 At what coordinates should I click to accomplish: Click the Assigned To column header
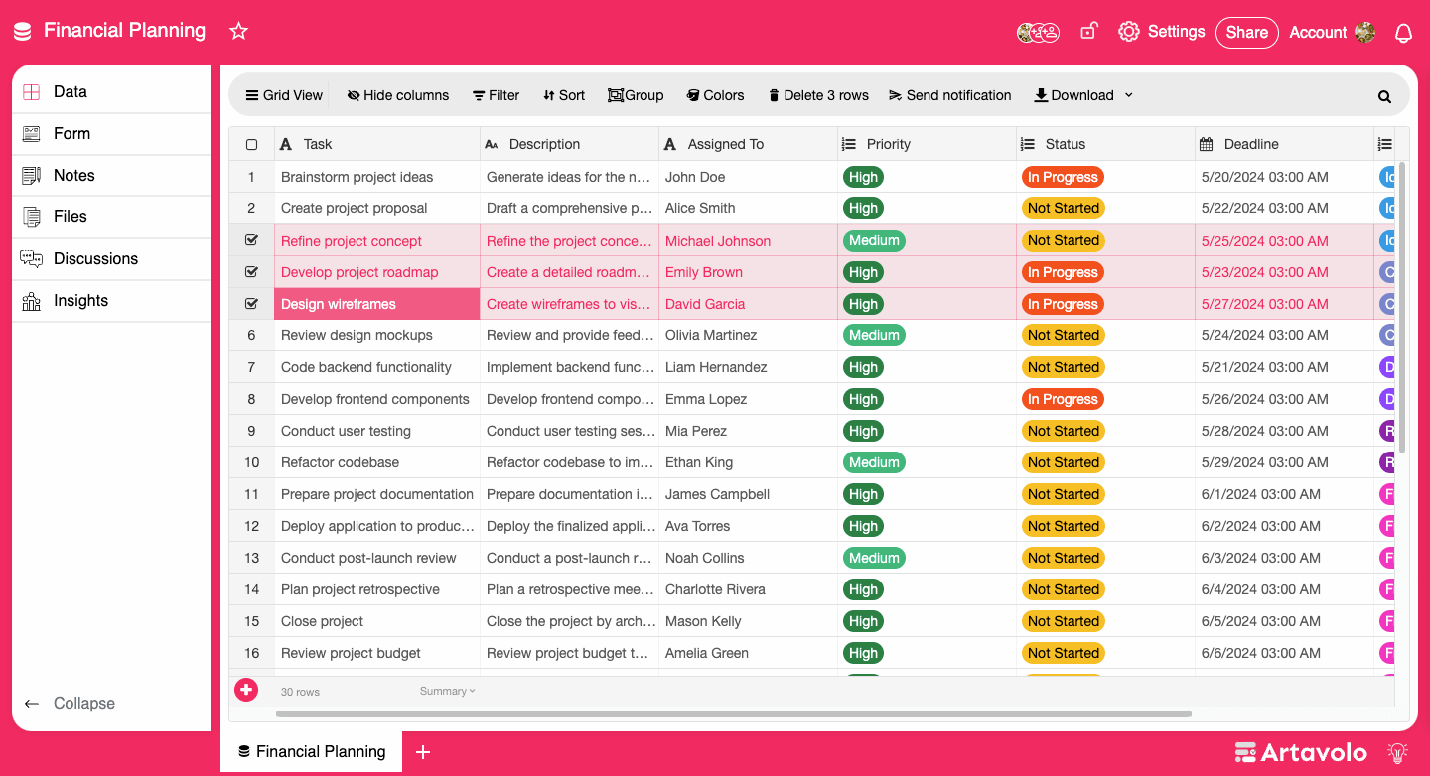tap(748, 144)
